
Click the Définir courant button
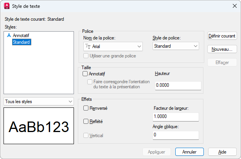pyautogui.click(x=222, y=36)
